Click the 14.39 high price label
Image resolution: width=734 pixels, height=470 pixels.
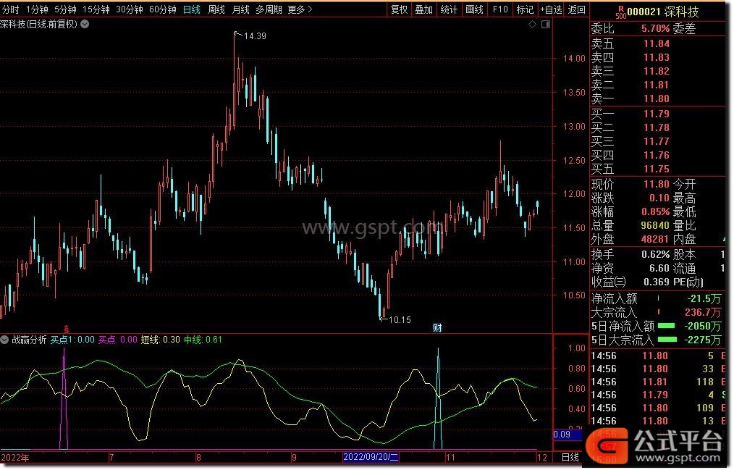(255, 36)
